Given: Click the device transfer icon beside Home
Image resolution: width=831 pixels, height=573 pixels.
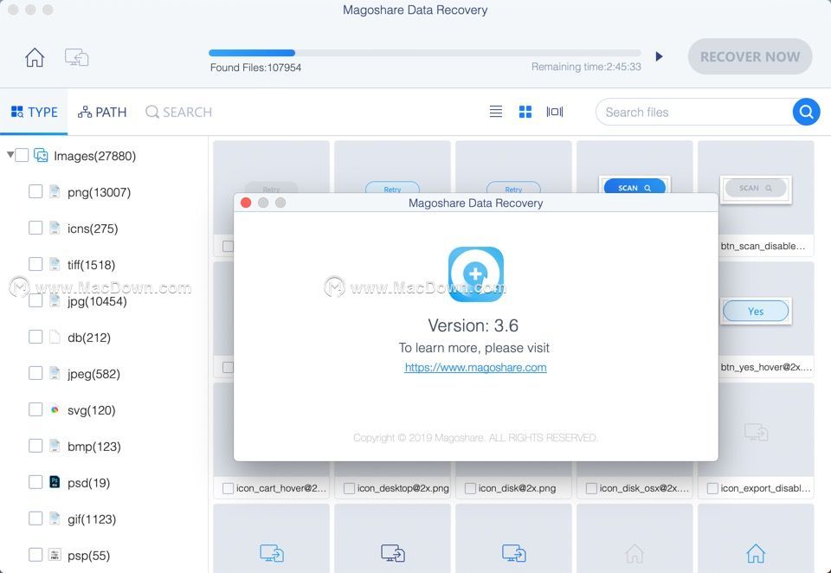Looking at the screenshot, I should tap(76, 57).
